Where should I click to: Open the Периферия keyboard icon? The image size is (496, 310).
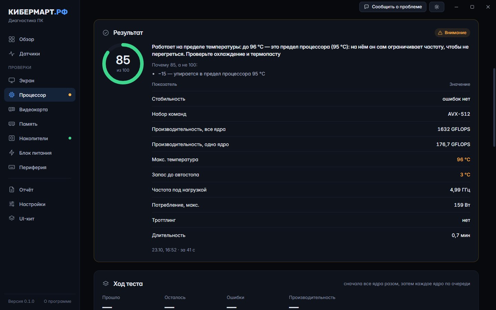tap(12, 167)
